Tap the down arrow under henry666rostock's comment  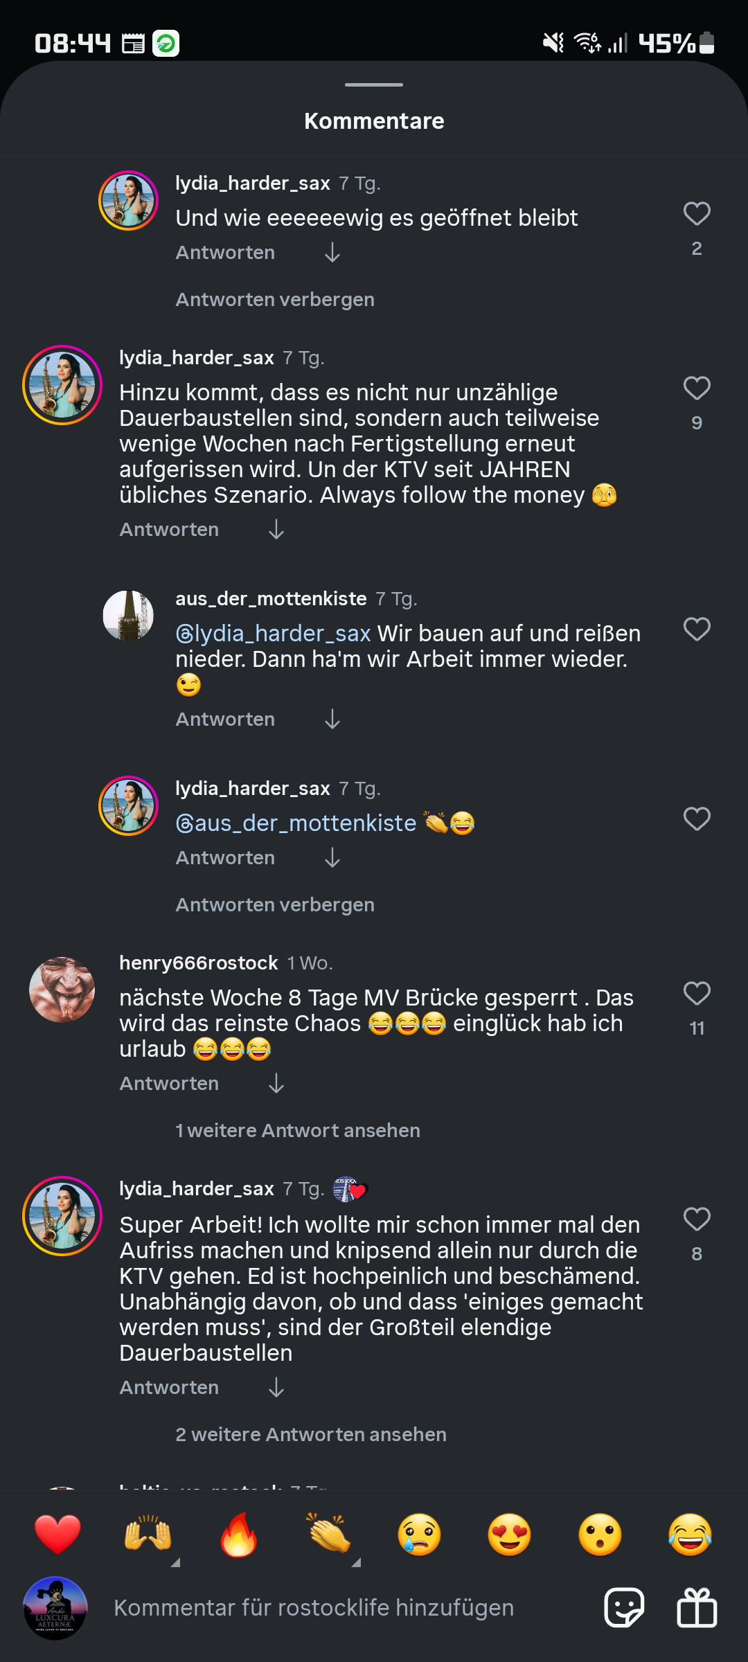click(276, 1083)
